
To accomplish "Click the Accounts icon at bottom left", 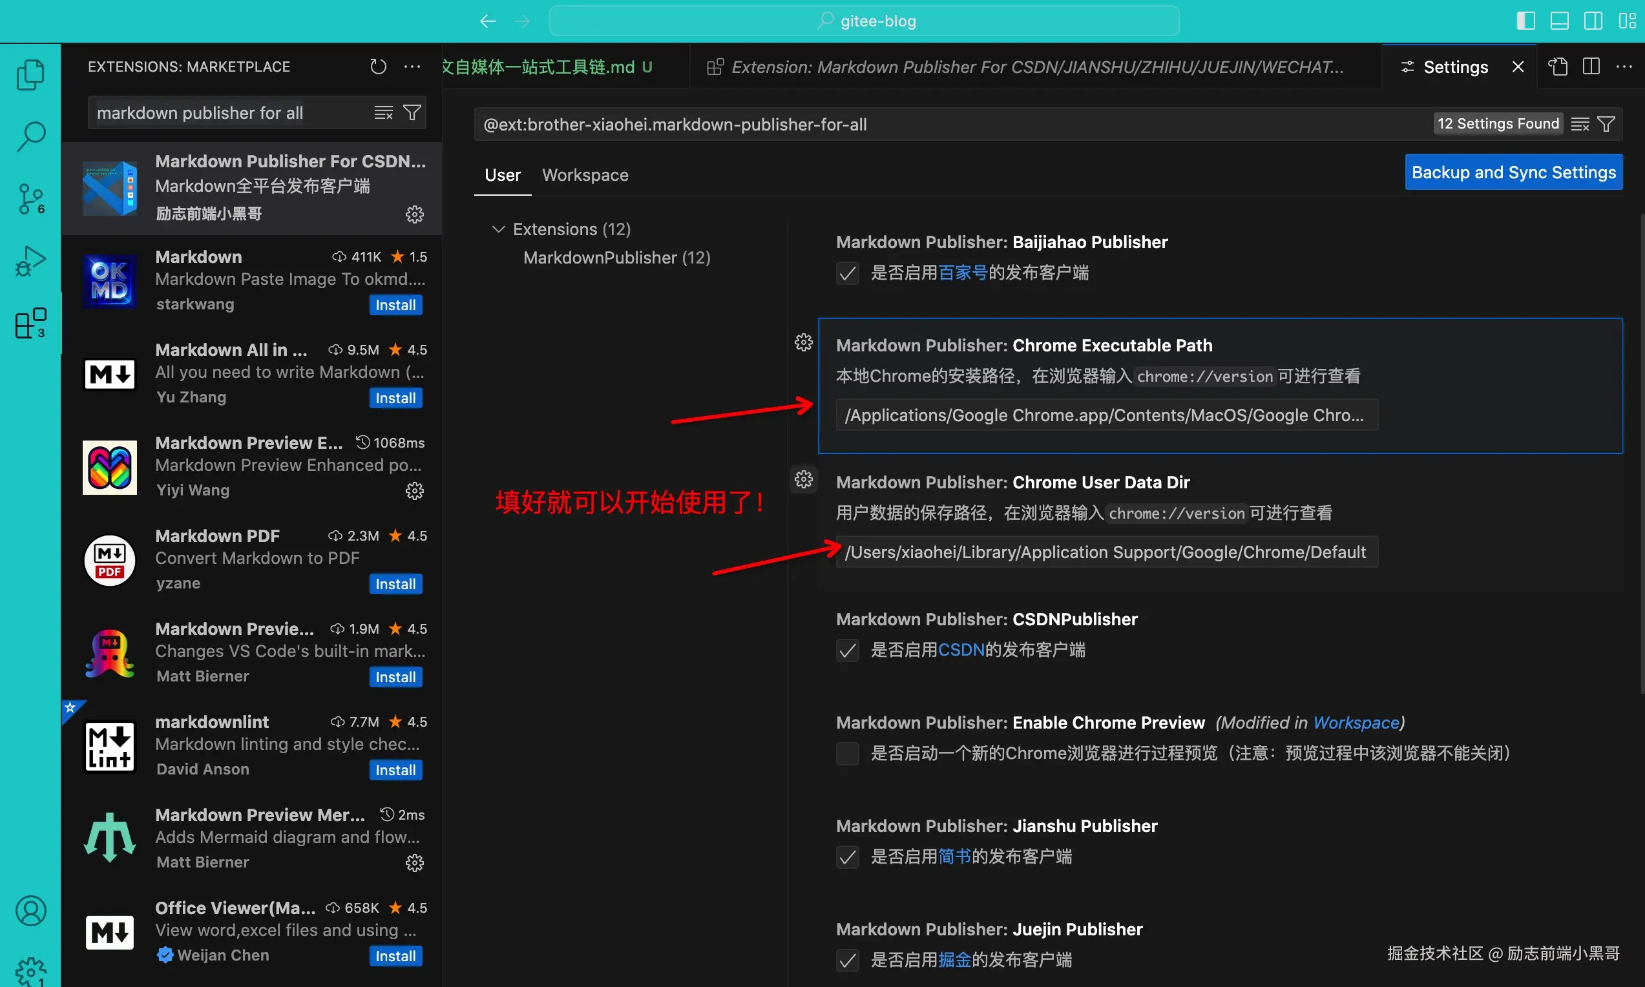I will click(30, 910).
